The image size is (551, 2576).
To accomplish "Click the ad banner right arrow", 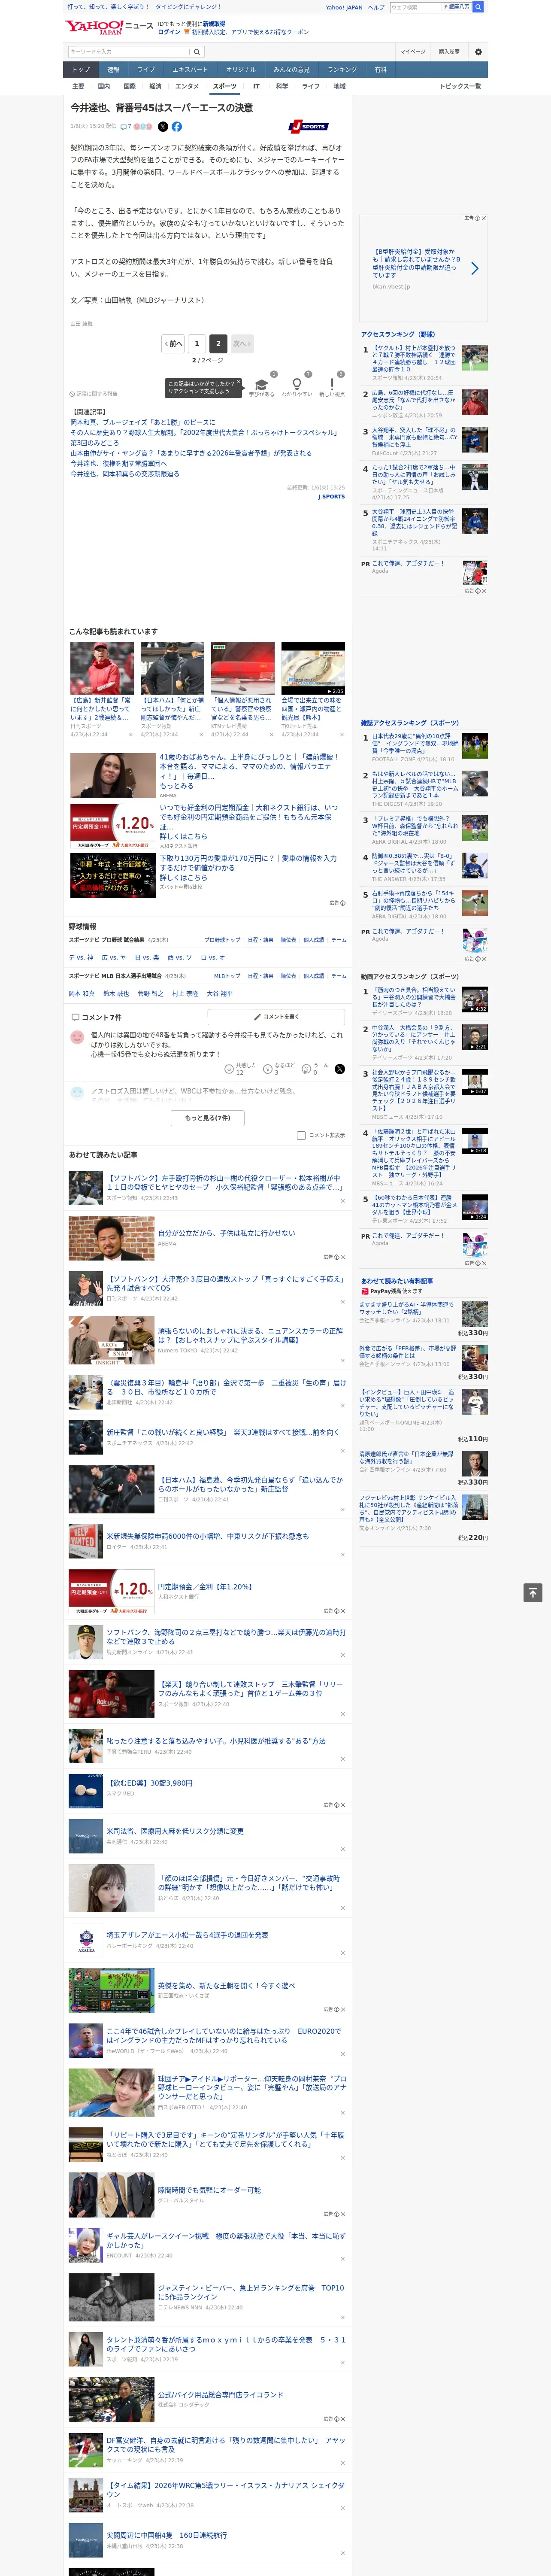I will [x=474, y=268].
